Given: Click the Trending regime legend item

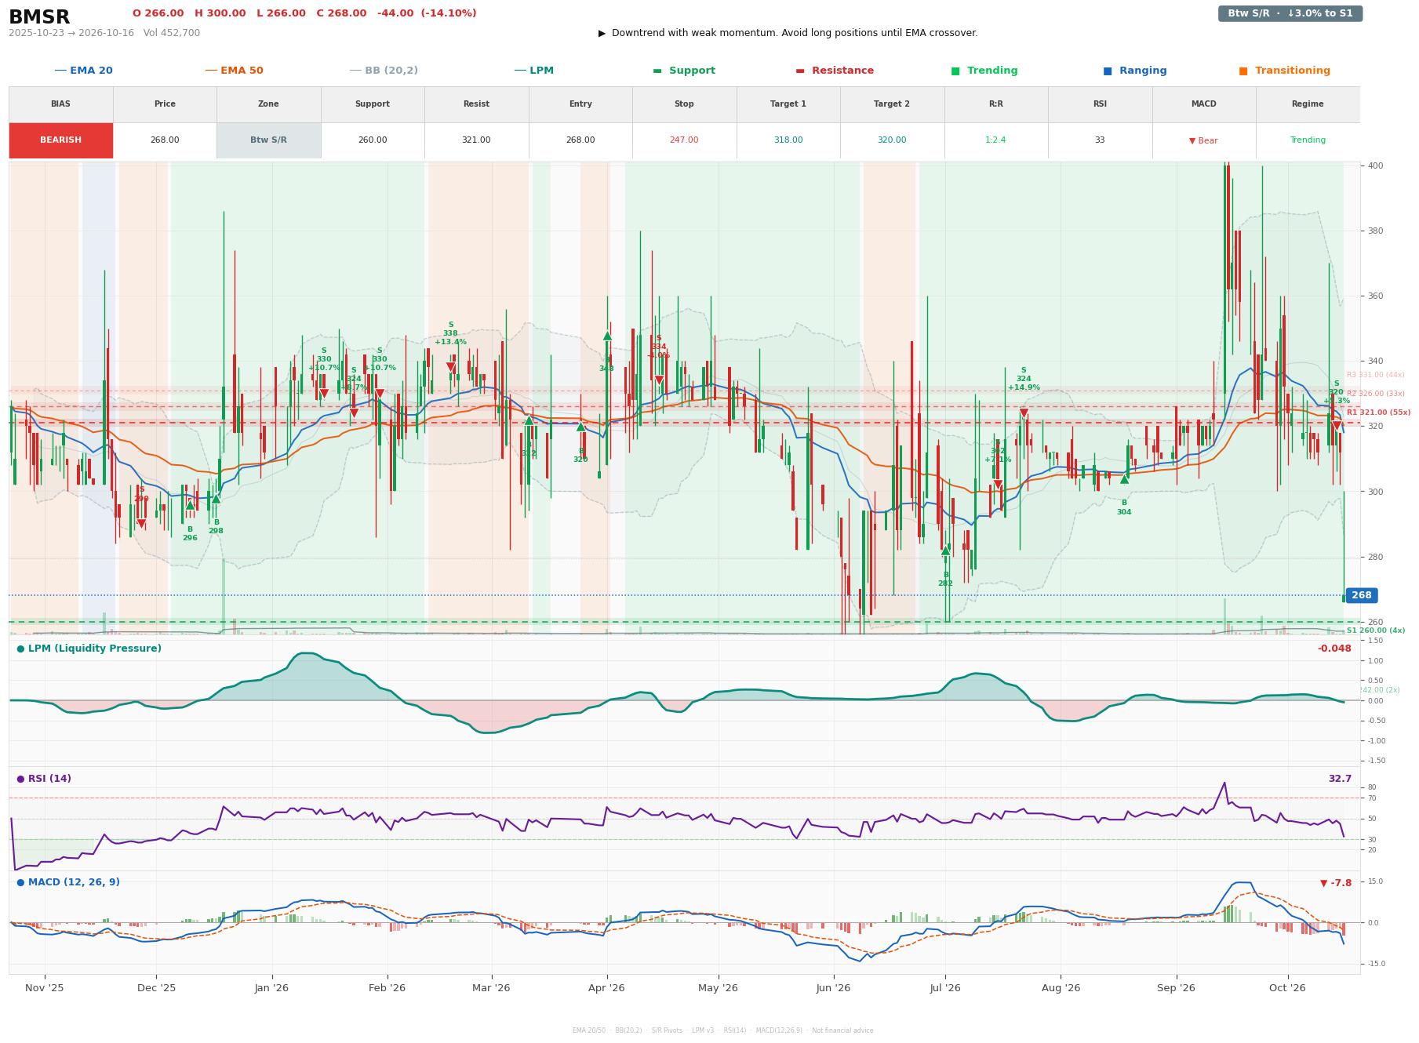Looking at the screenshot, I should tap(984, 71).
